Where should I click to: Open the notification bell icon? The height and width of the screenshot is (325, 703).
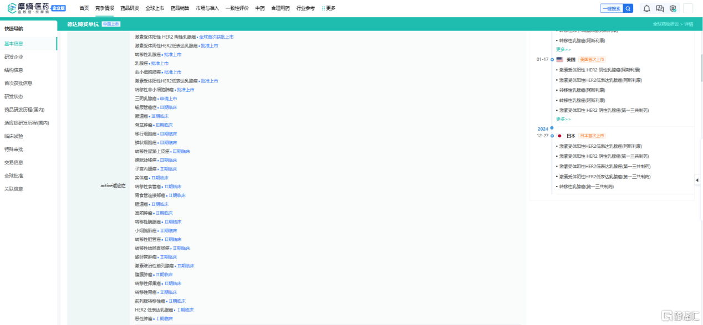[x=646, y=8]
